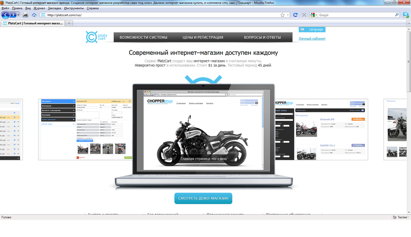Click the magnifier icon in the Google search box
The height and width of the screenshot is (237, 411).
397,15
